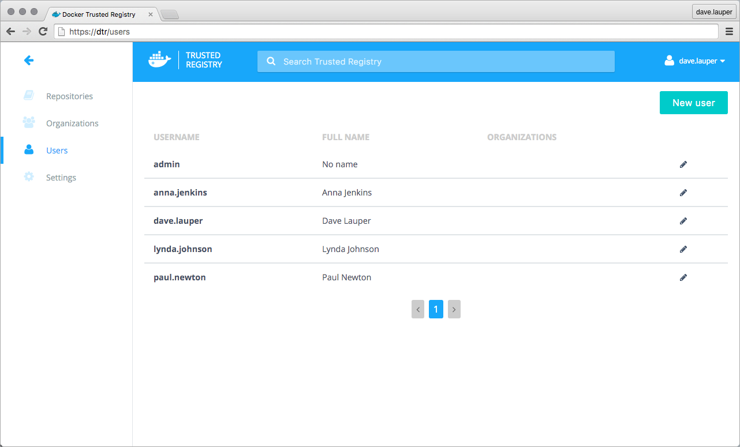
Task: Open the Chrome hamburger menu
Action: pos(729,32)
